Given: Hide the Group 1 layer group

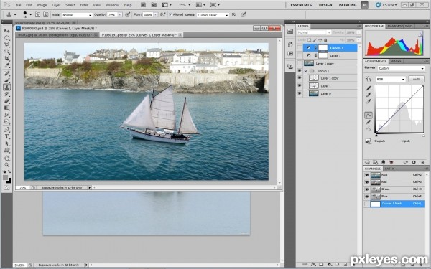Looking at the screenshot, I should pos(300,71).
